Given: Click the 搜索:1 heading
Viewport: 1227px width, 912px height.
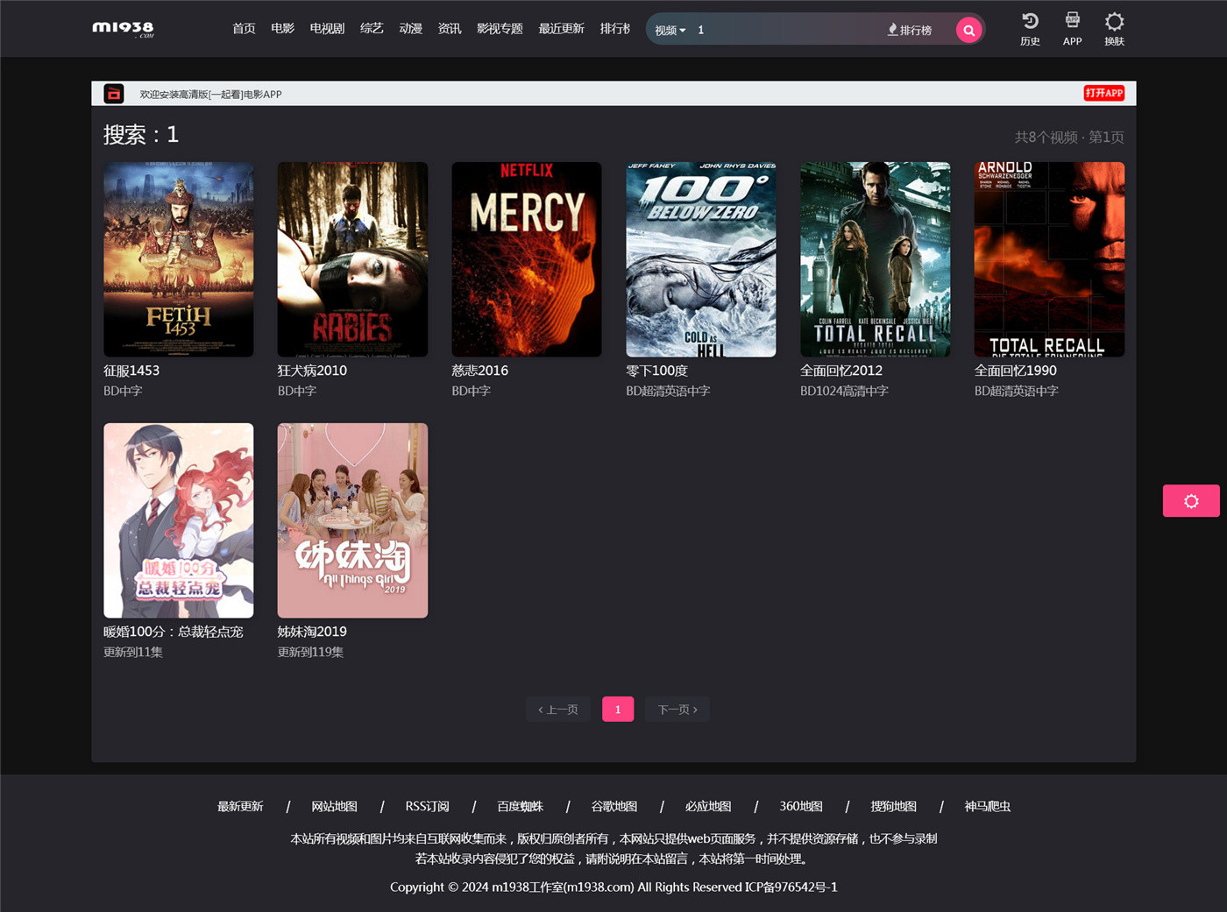Looking at the screenshot, I should pyautogui.click(x=141, y=134).
